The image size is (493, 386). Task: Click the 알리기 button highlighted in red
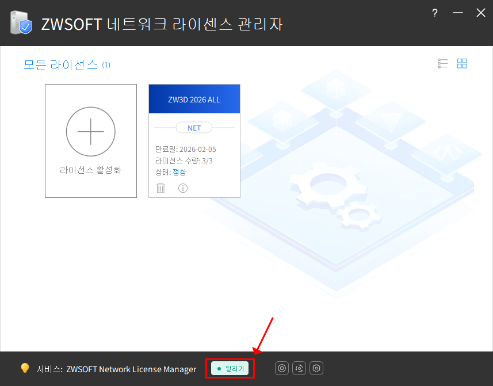[230, 368]
